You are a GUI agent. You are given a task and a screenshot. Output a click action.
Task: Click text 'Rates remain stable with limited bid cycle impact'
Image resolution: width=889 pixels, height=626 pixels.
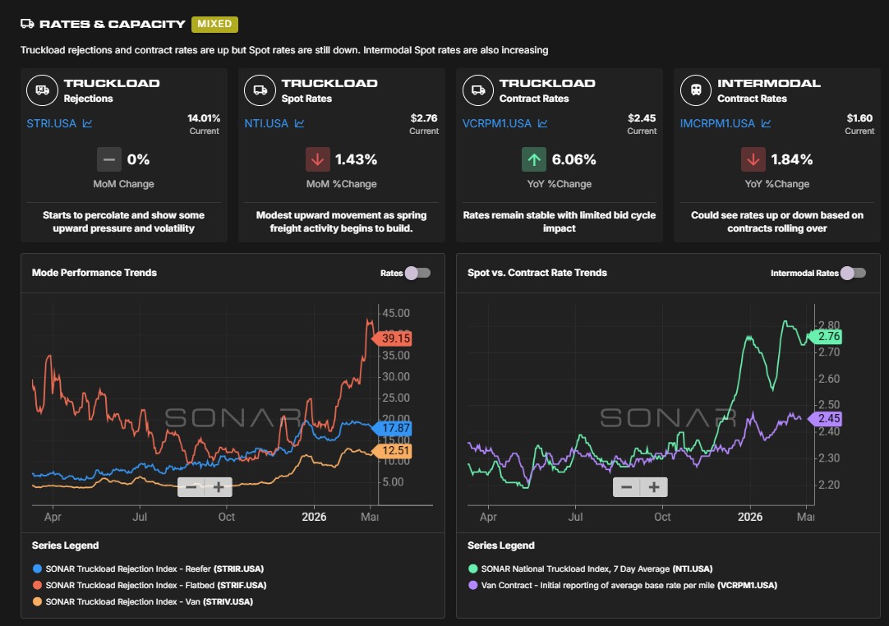click(x=559, y=222)
